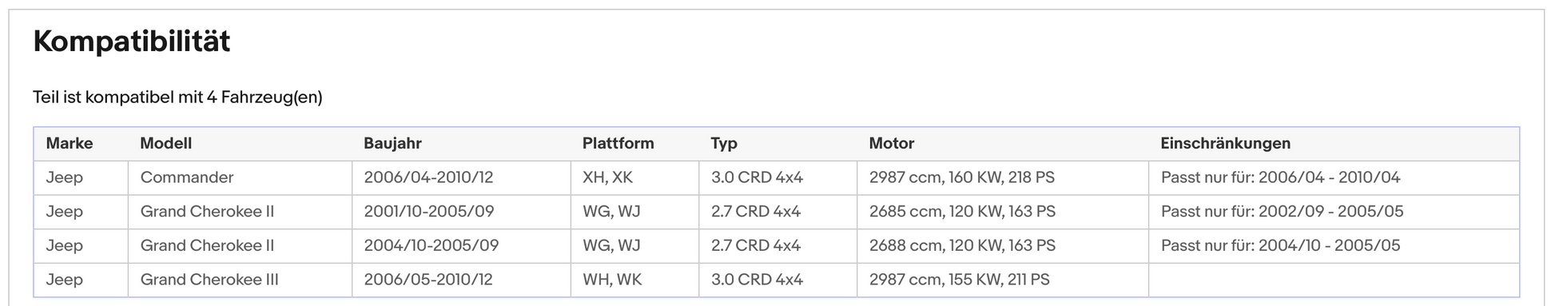
Task: Select the Commander model cell
Action: [x=240, y=177]
